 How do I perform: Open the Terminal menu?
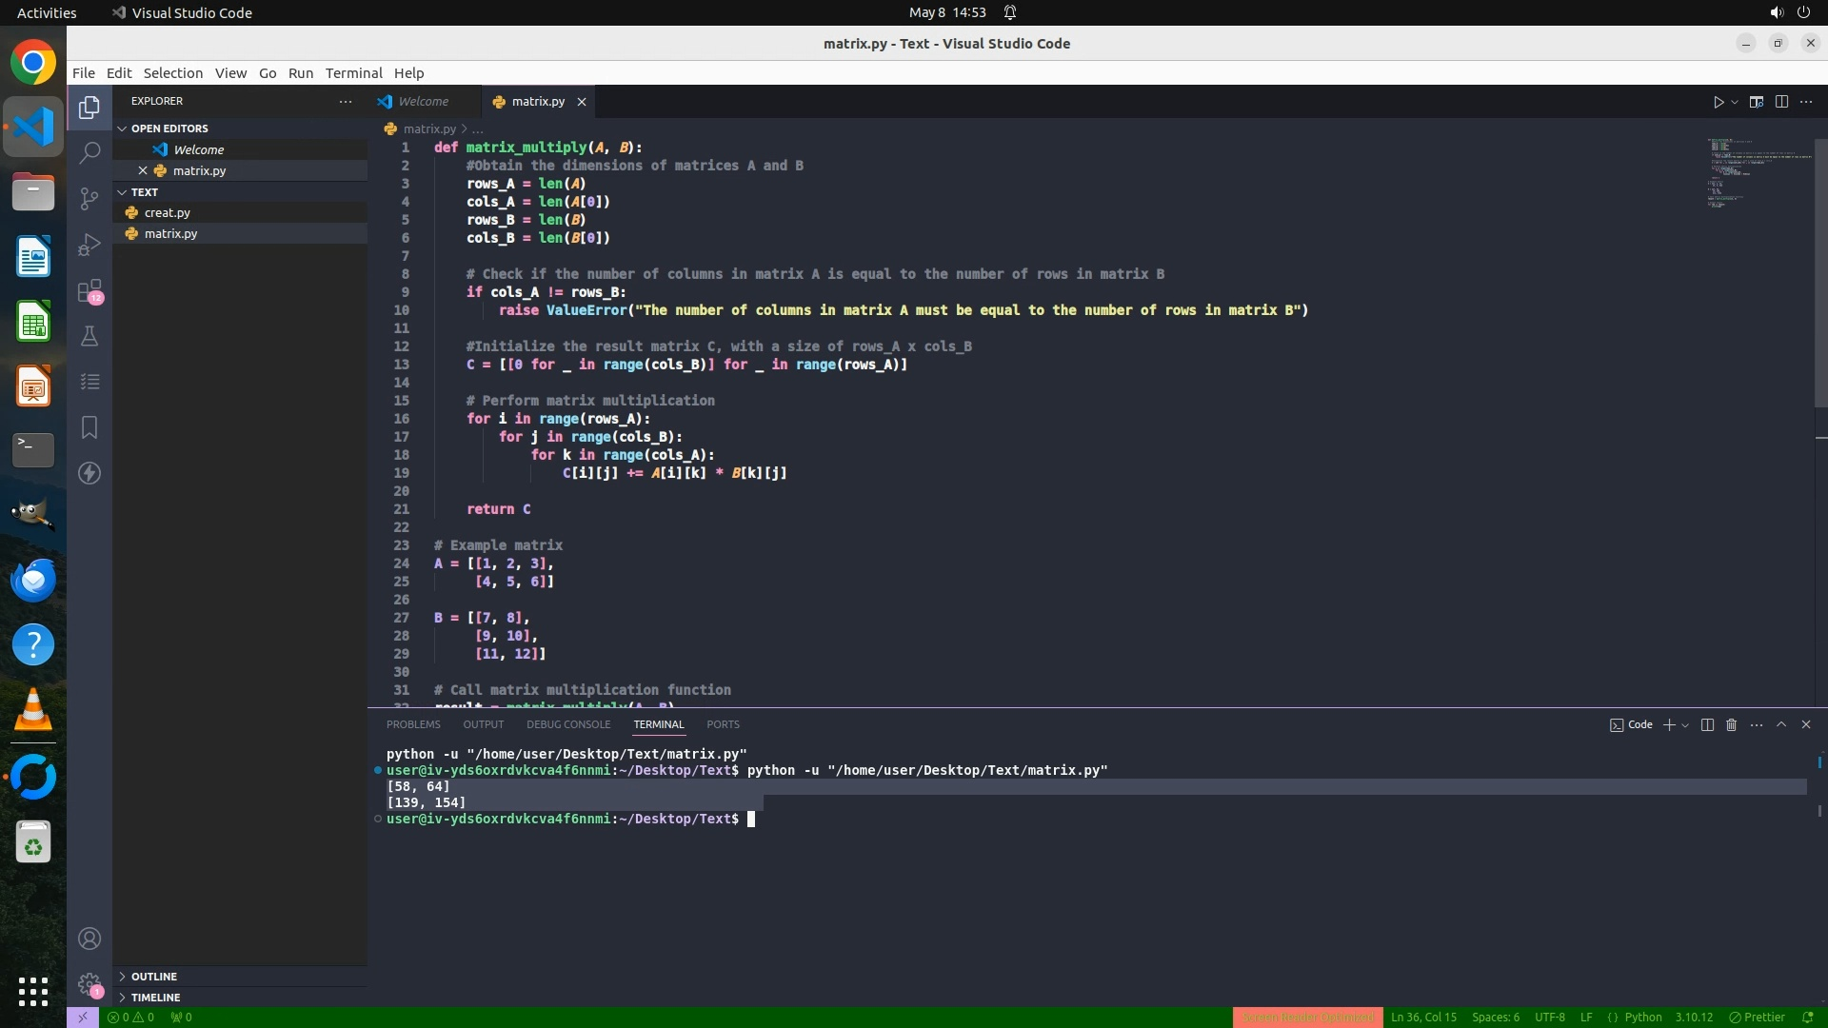pyautogui.click(x=353, y=73)
